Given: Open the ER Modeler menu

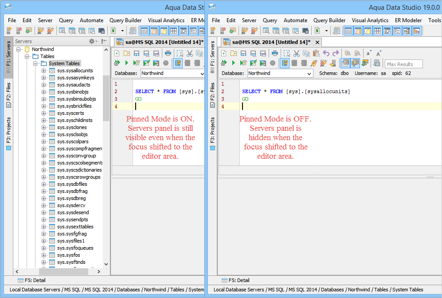Looking at the screenshot, I should (408, 20).
